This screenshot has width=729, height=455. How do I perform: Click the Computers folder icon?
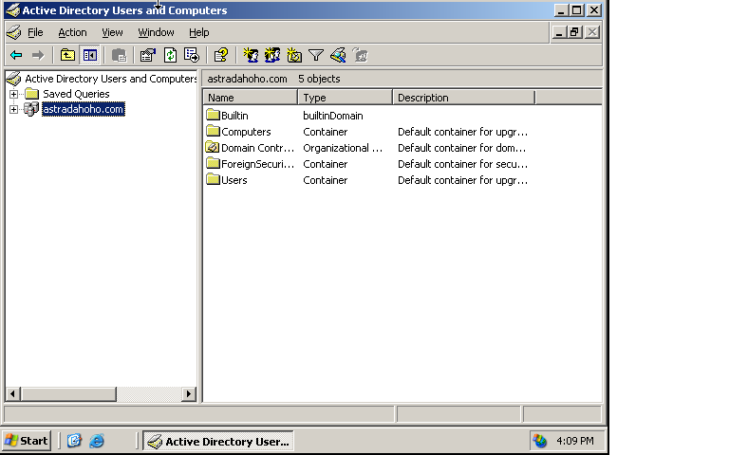(x=213, y=131)
